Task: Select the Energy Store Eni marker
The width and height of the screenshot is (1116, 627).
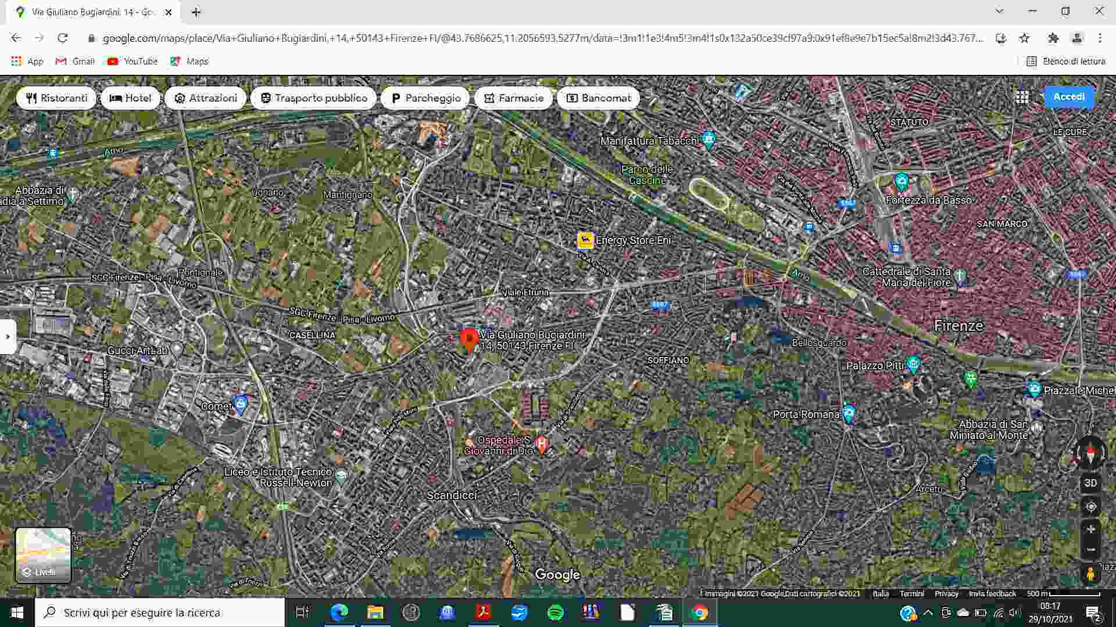Action: pos(585,240)
